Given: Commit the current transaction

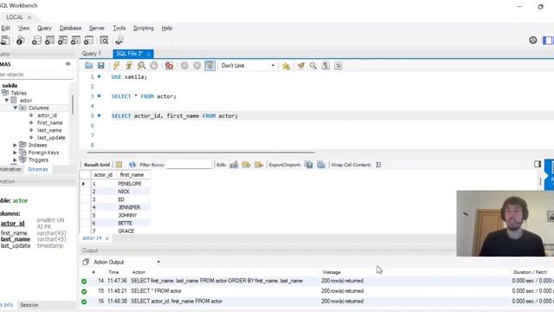Looking at the screenshot, I should 184,66.
